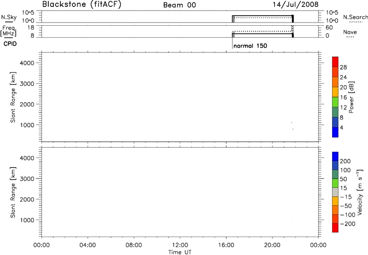Click the left 10^5 noise axis label
368x255 pixels.
[x=28, y=12]
